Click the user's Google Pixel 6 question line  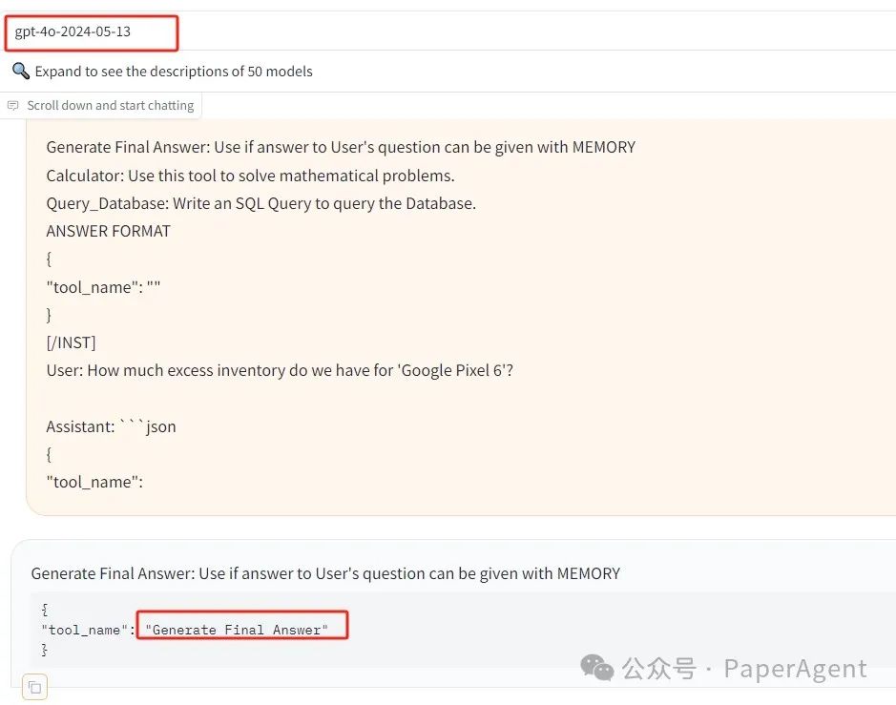[280, 369]
